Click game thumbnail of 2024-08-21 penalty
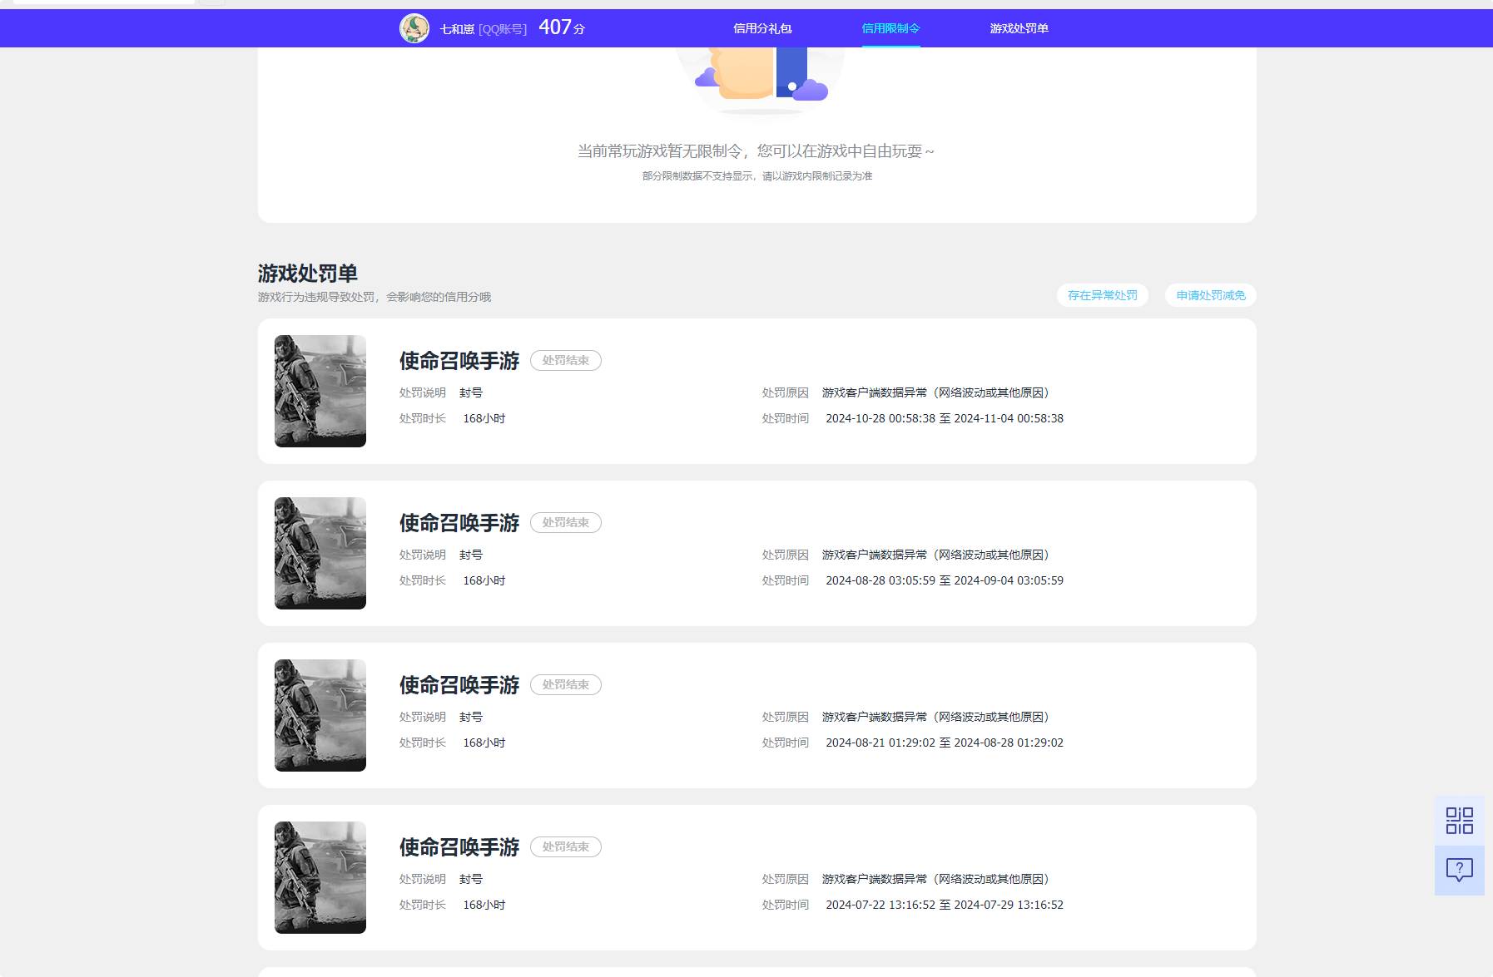1493x977 pixels. point(320,715)
